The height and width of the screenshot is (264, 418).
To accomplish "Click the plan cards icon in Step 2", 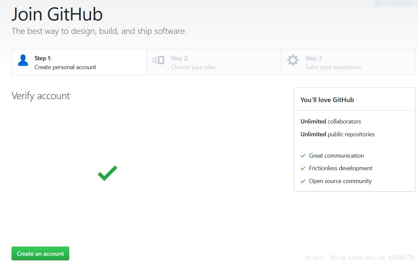I will pyautogui.click(x=159, y=60).
